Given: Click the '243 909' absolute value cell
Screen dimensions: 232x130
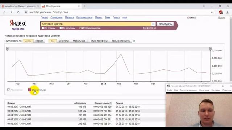Looking at the screenshot, I should coord(82,123).
